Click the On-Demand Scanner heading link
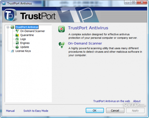The image size is (149, 118). tap(85, 43)
